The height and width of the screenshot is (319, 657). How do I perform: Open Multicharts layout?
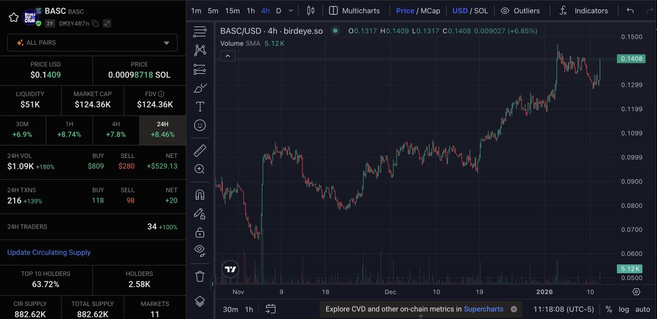pos(354,10)
